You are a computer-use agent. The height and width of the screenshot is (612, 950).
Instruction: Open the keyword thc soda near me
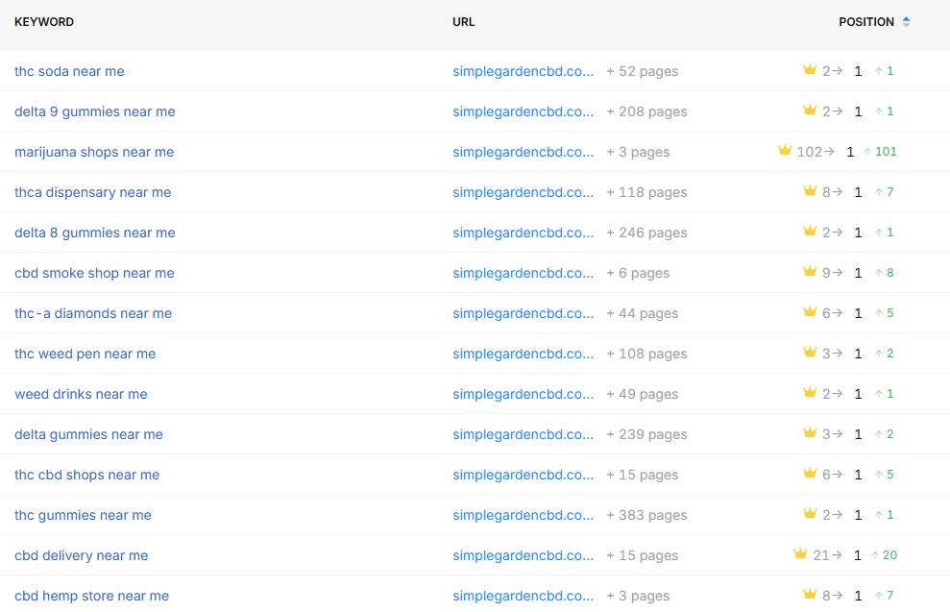pos(69,71)
